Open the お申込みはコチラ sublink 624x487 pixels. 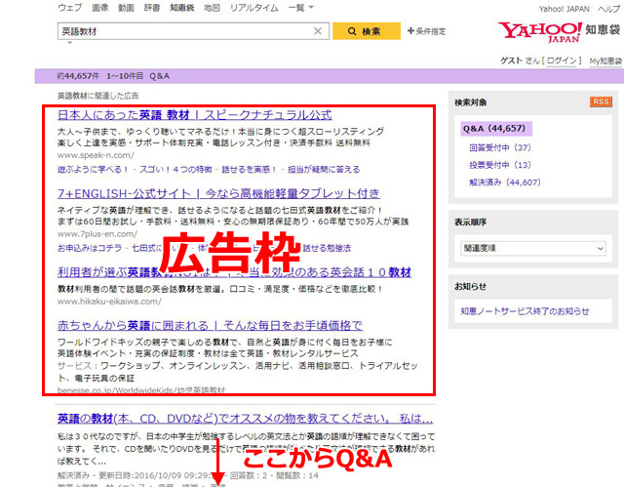(90, 248)
